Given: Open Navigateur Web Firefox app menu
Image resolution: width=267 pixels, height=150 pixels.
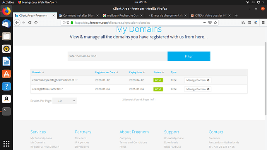Looking at the screenshot, I should click(x=38, y=2).
